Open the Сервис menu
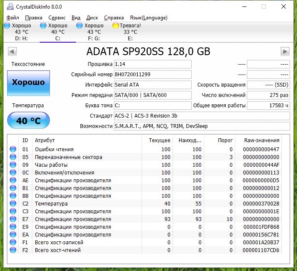Viewport: 297px width, 271px height. point(57,18)
